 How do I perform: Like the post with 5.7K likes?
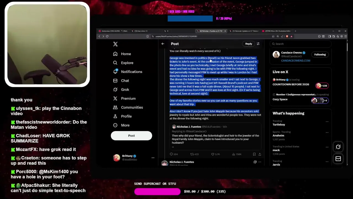[x=213, y=154]
